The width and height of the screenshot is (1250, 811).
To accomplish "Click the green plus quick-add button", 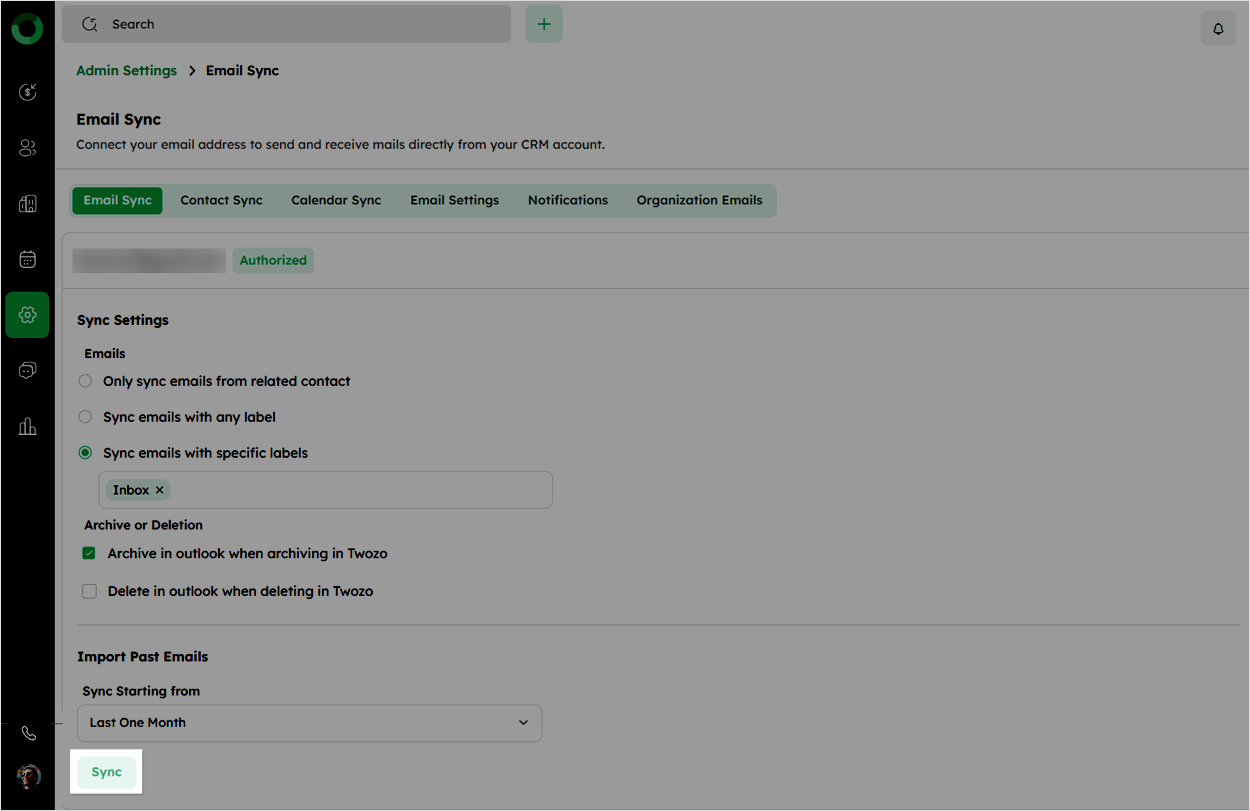I will coord(543,24).
